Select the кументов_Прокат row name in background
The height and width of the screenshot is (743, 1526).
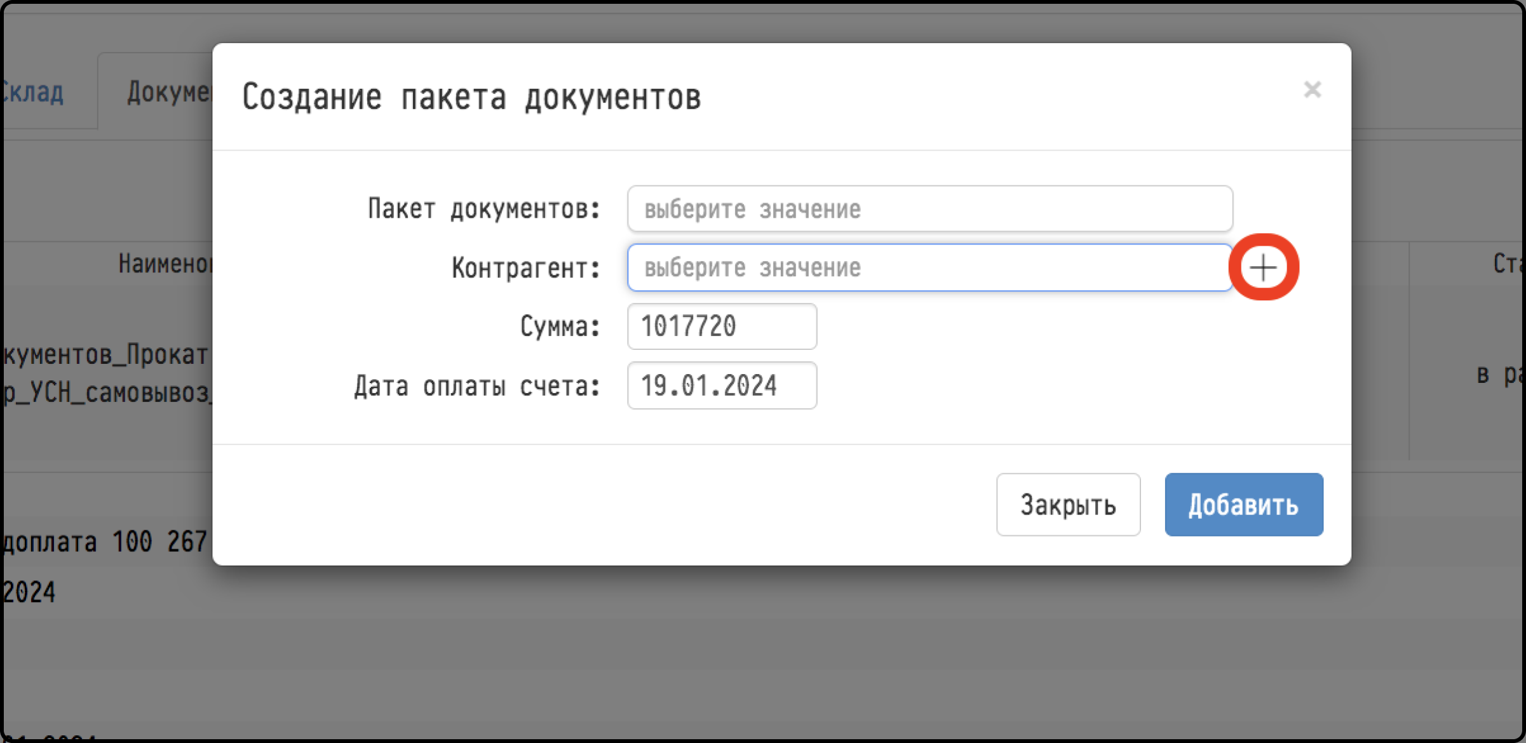tap(105, 355)
